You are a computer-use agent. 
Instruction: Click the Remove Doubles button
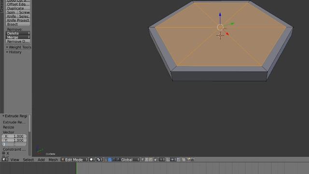pos(18,42)
